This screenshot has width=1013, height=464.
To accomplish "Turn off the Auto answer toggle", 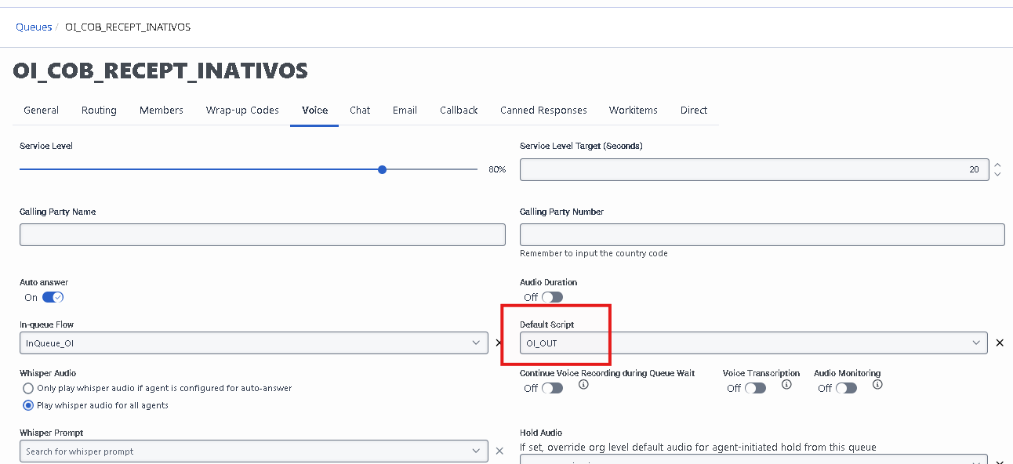I will click(53, 297).
